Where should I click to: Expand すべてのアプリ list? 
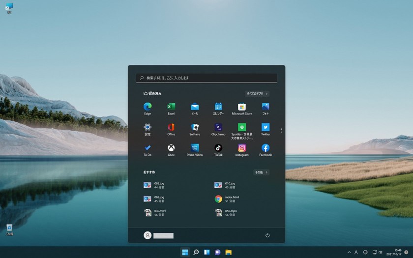pyautogui.click(x=257, y=93)
